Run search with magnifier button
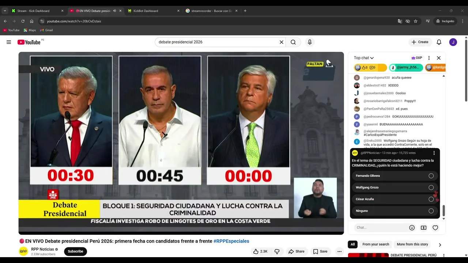 point(293,42)
